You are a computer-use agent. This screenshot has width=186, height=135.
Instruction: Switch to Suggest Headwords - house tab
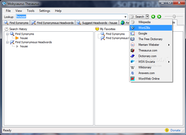click(x=97, y=23)
